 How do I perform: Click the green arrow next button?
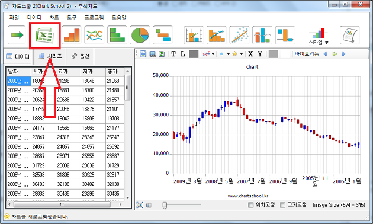click(x=17, y=35)
